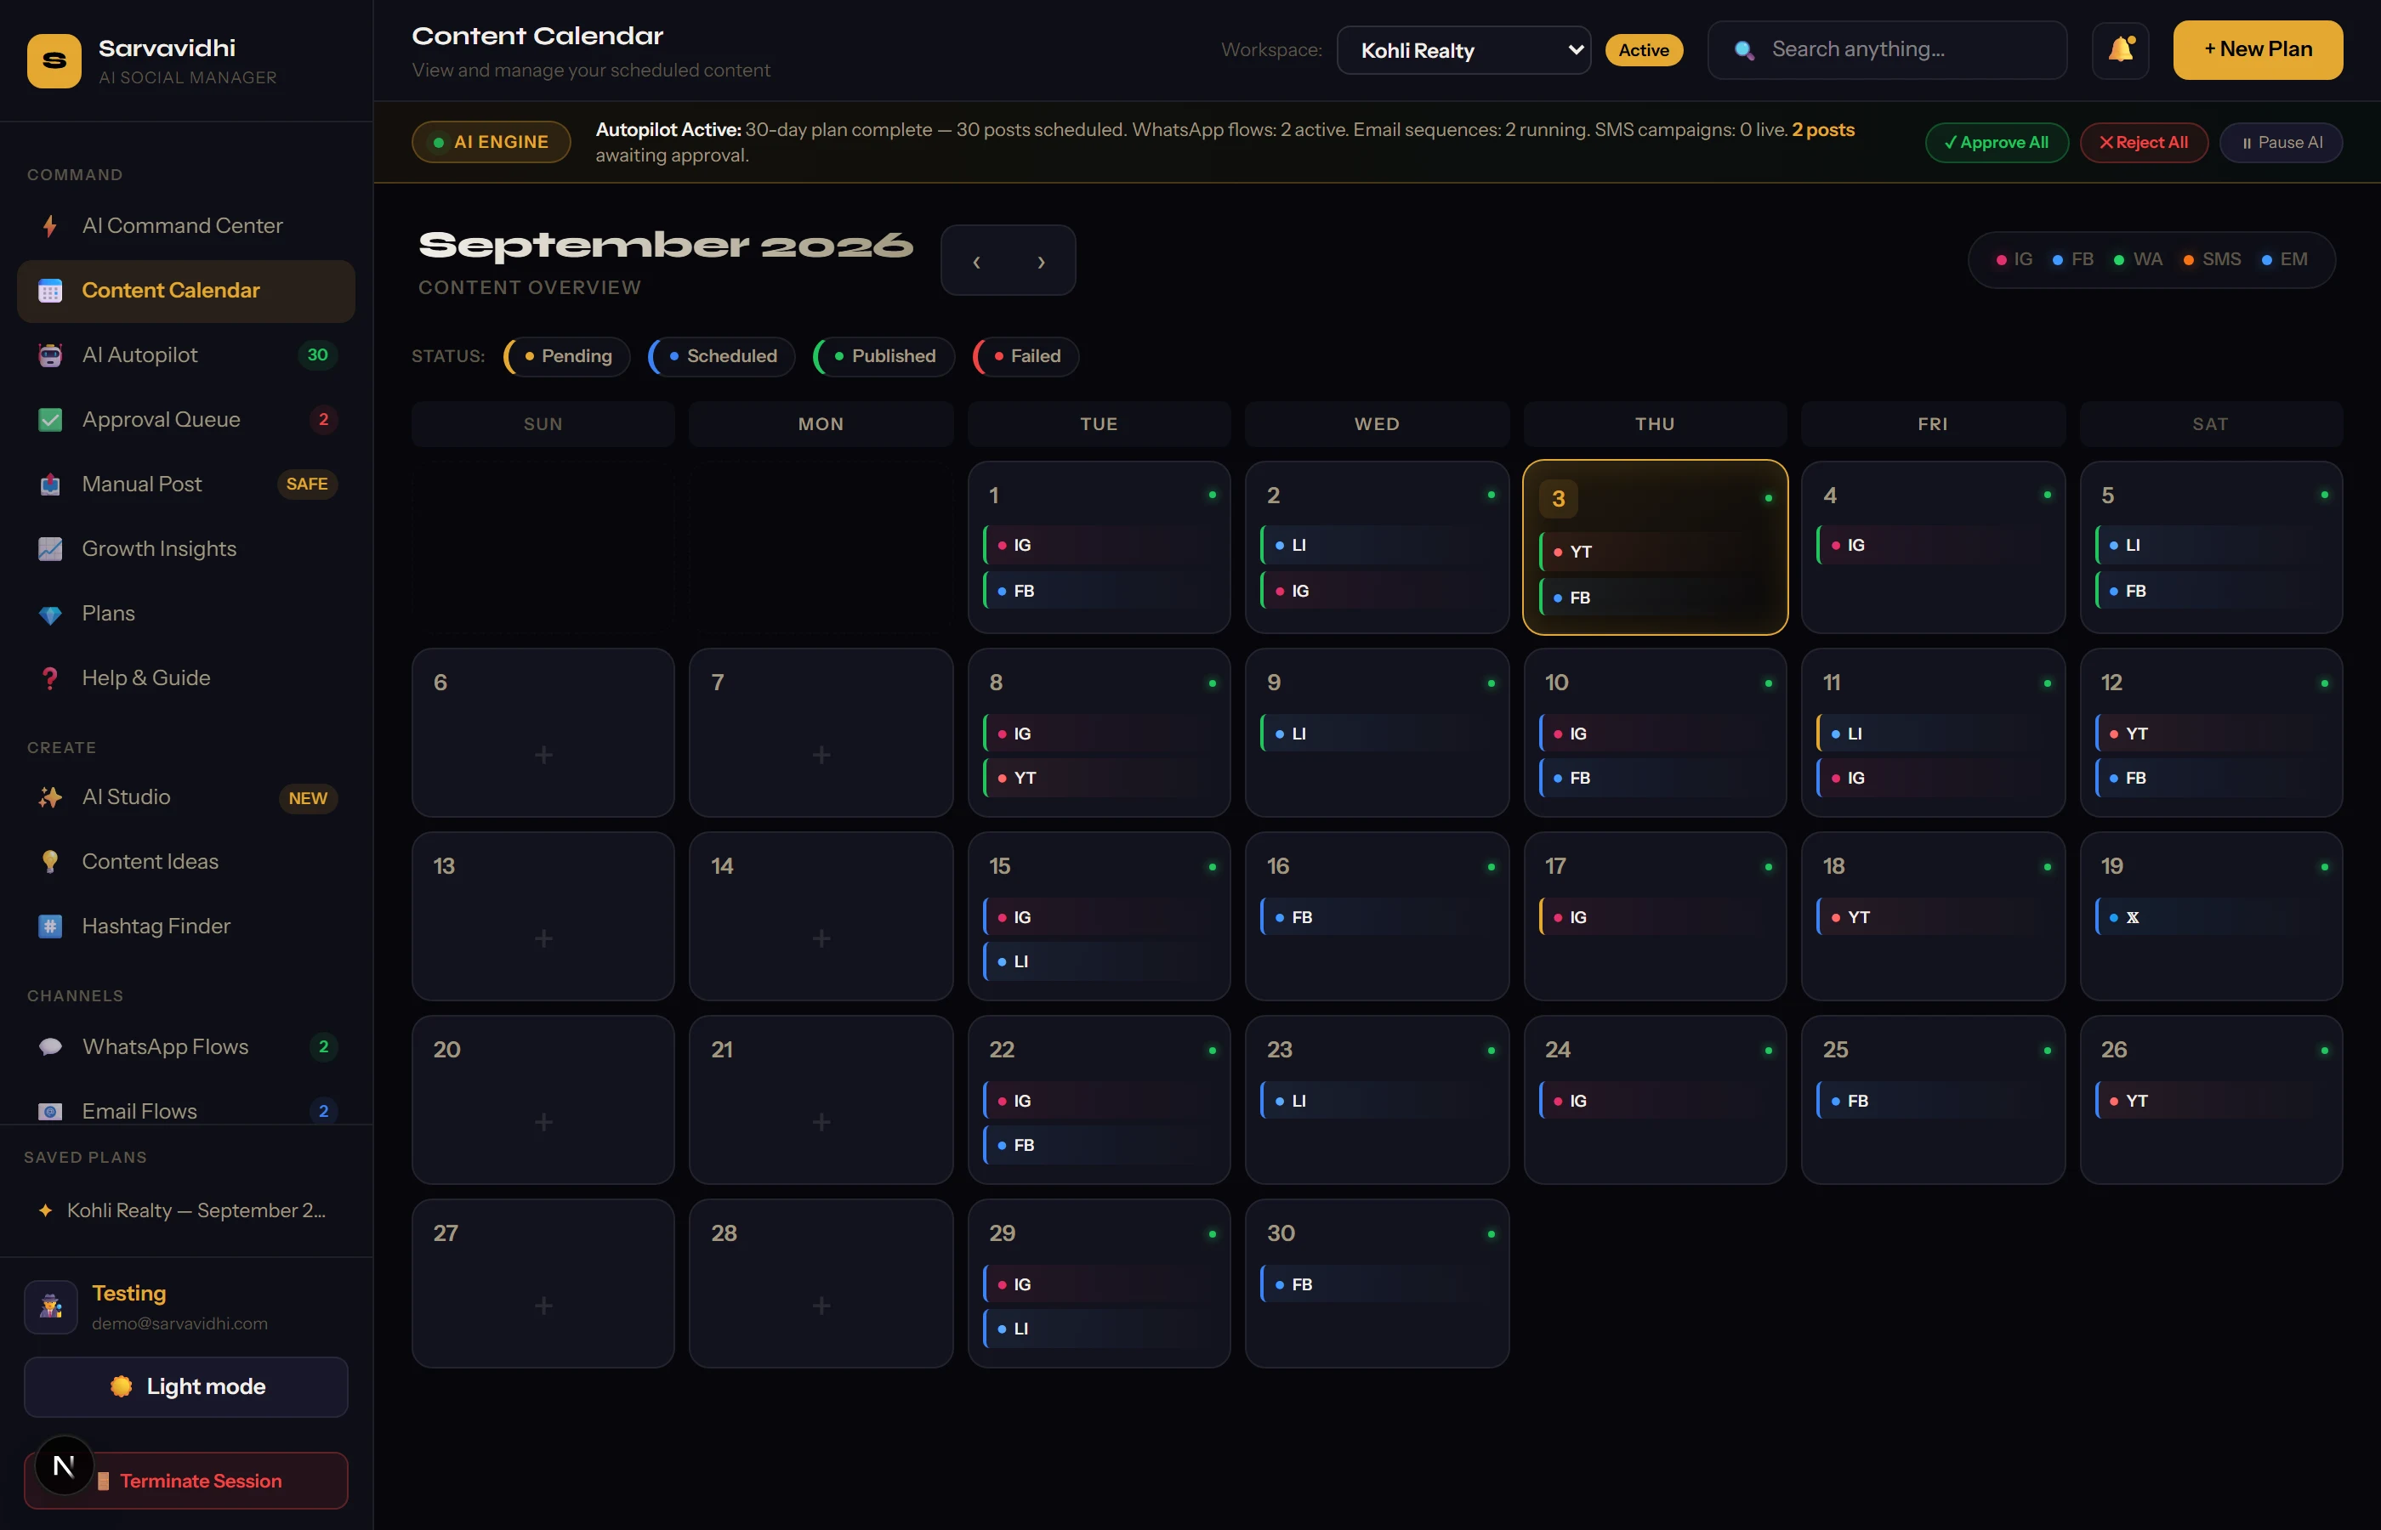The width and height of the screenshot is (2381, 1530).
Task: Click the WhatsApp Flows chat bubble icon
Action: point(49,1047)
